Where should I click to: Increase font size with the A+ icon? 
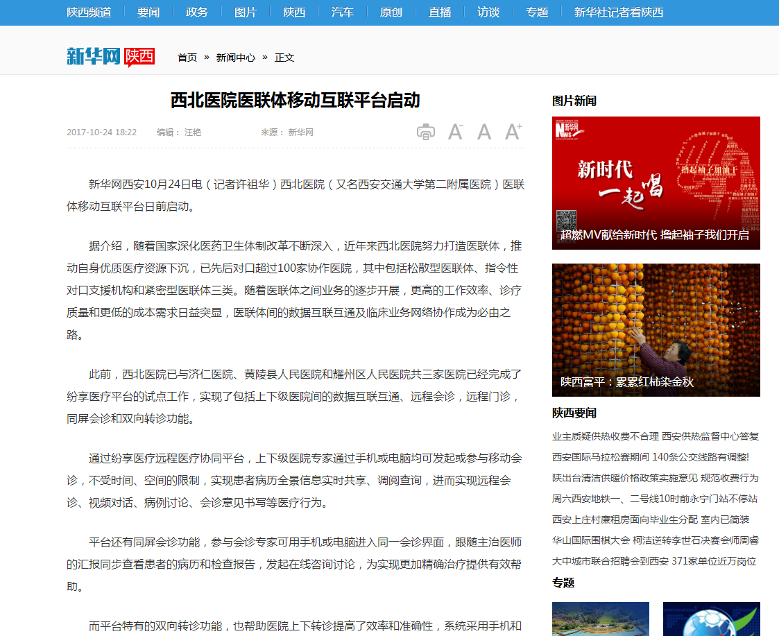click(513, 131)
